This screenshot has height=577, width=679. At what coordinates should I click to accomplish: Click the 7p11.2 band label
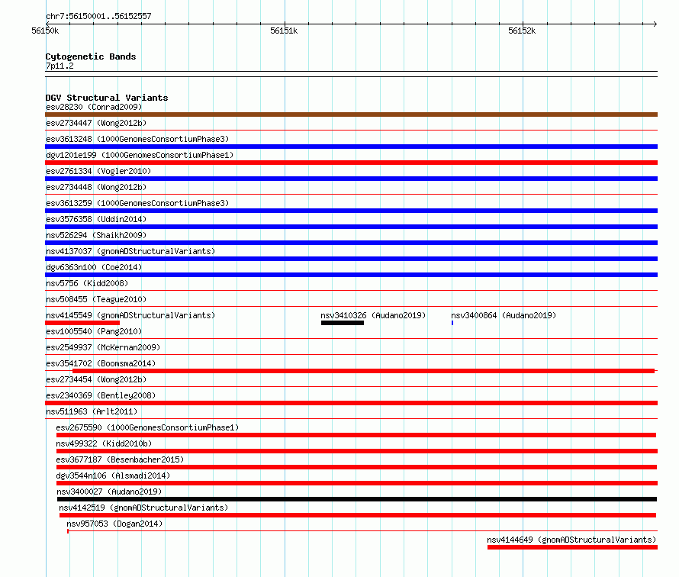[60, 66]
